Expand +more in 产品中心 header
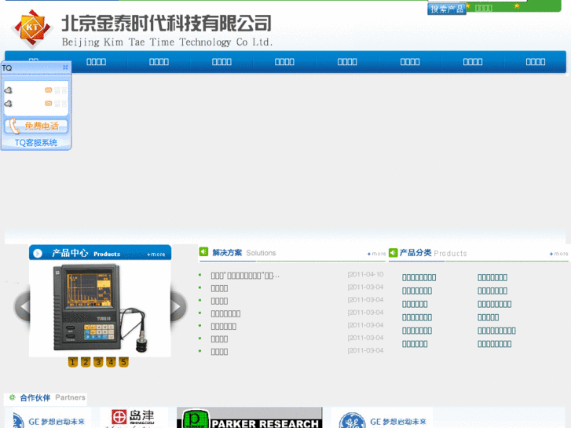 tap(156, 254)
